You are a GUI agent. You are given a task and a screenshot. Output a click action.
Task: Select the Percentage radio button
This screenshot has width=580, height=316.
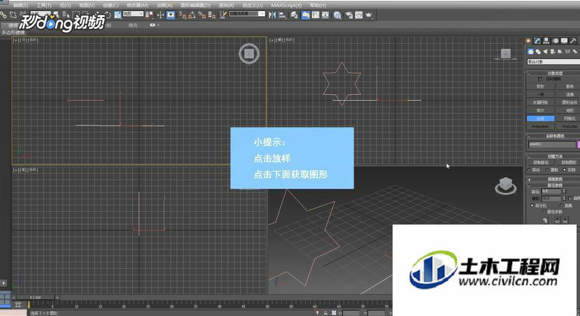(532, 205)
